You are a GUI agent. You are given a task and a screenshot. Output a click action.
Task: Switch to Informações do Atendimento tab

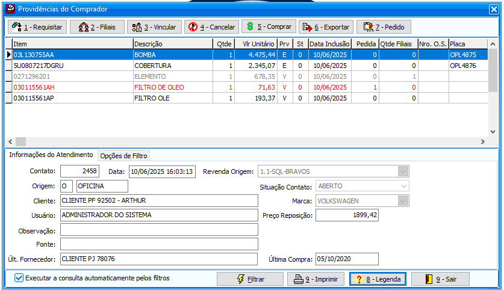(x=51, y=155)
